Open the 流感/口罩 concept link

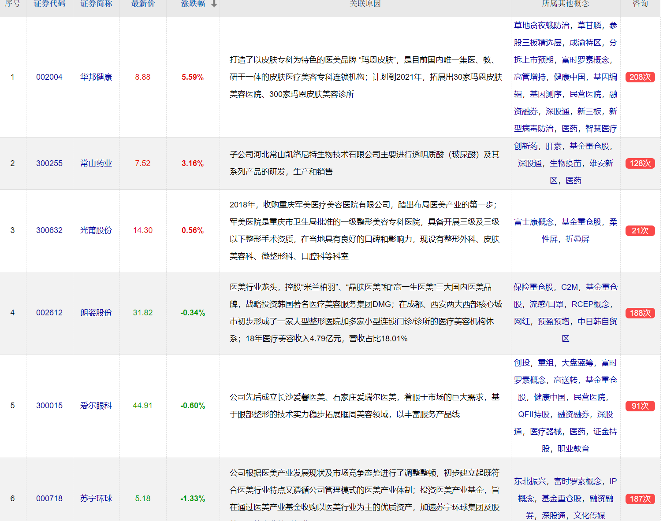tap(547, 304)
